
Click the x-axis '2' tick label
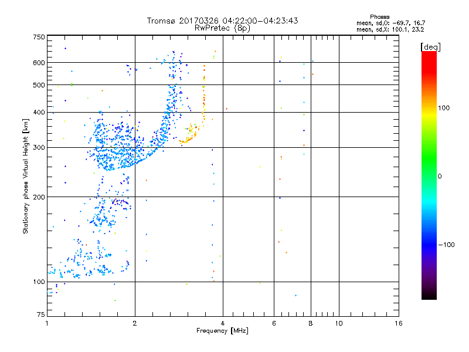pyautogui.click(x=135, y=323)
